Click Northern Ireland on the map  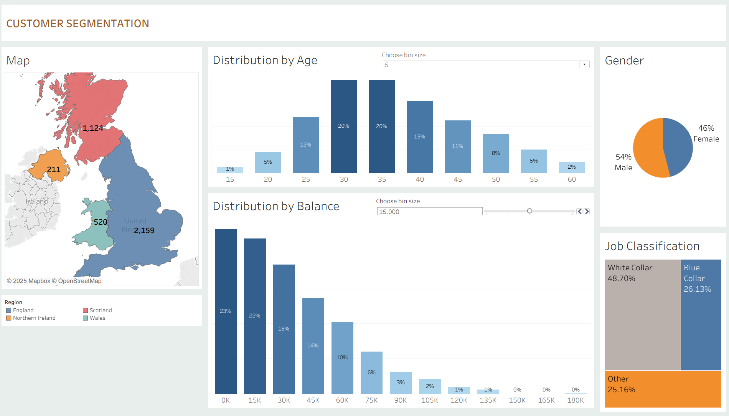coord(48,165)
